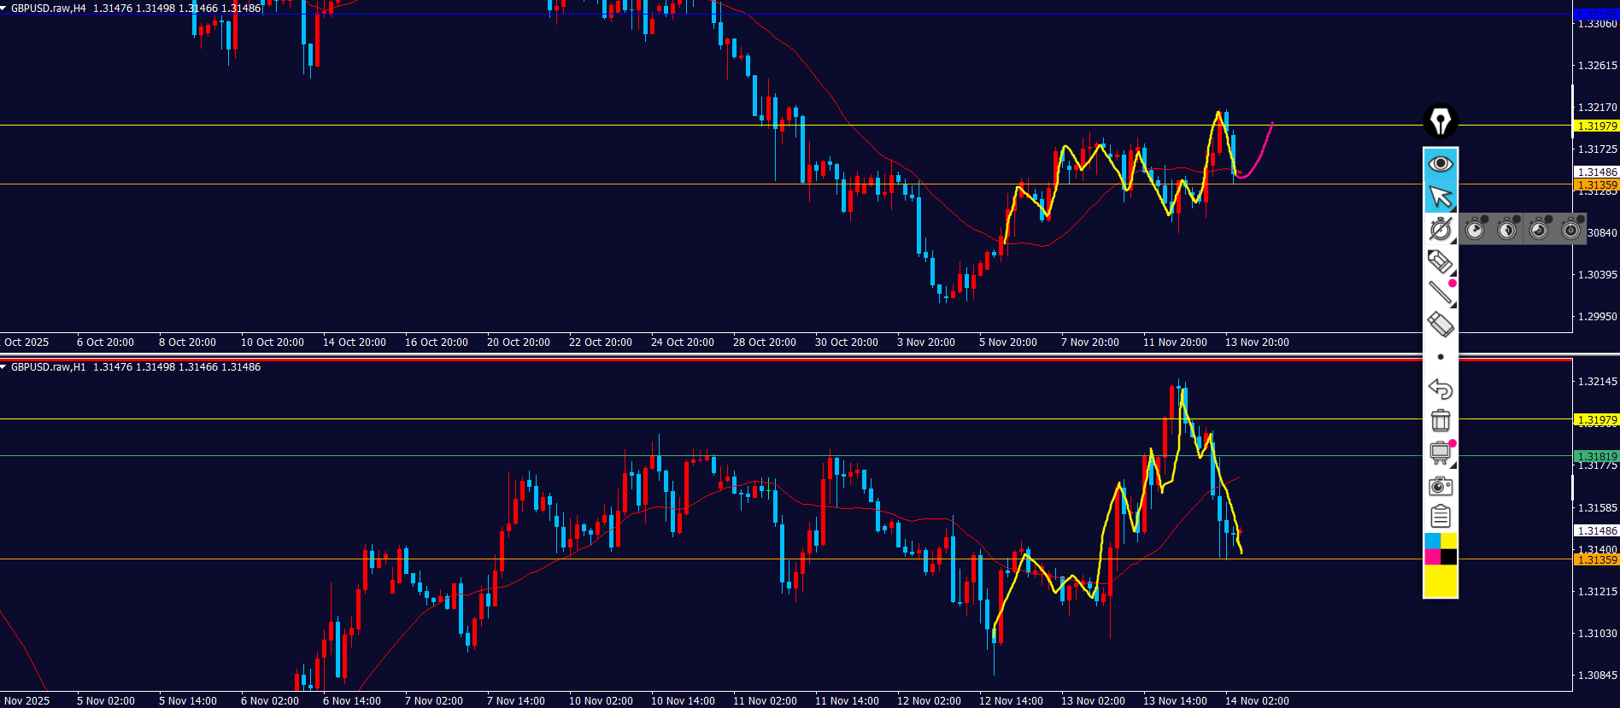Viewport: 1620px width, 708px height.
Task: Click the fountain pen nib icon
Action: coord(1441,121)
